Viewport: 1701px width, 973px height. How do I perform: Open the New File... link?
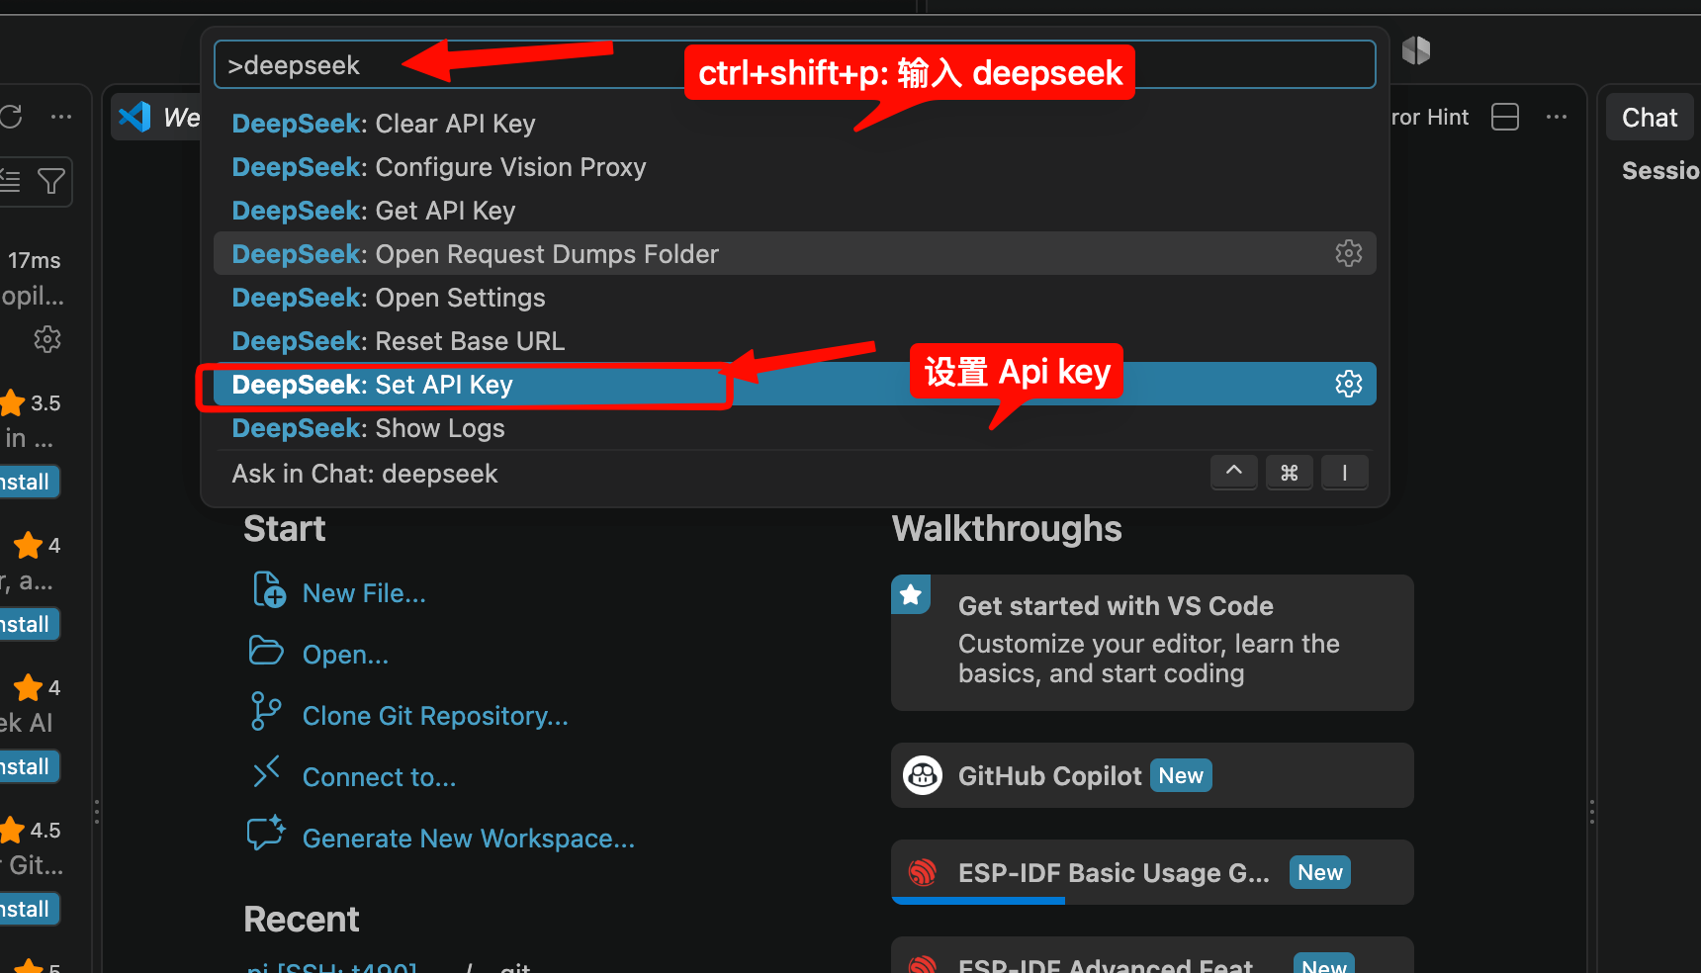pos(364,593)
